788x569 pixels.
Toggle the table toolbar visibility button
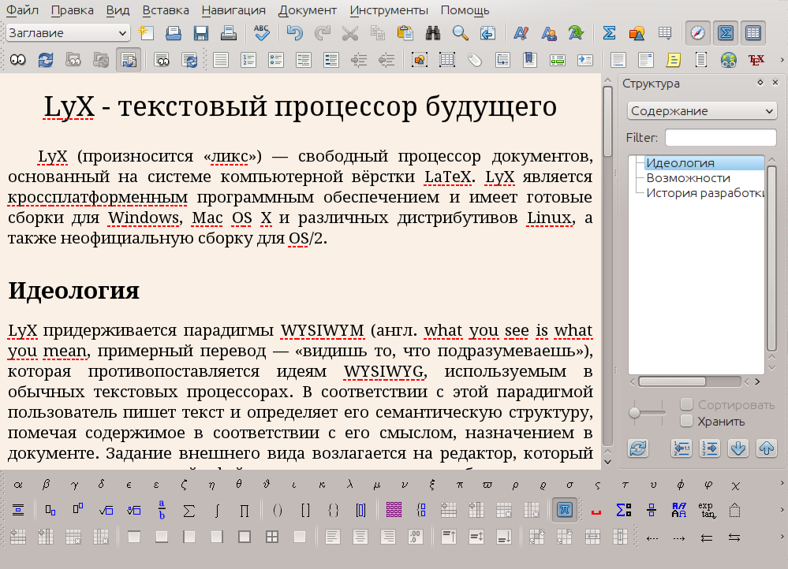click(753, 34)
